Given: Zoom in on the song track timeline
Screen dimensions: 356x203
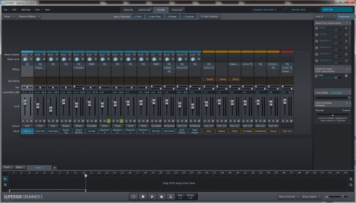Looking at the screenshot, I should [351, 179].
